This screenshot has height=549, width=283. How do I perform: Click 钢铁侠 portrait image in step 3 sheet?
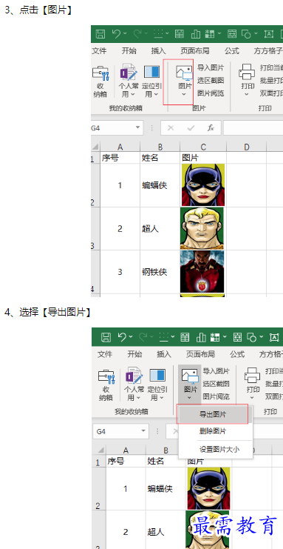coord(202,271)
